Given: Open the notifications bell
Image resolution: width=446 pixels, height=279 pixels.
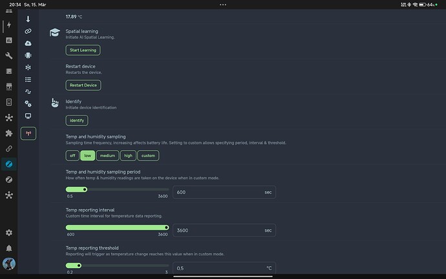Looking at the screenshot, I should (9, 248).
